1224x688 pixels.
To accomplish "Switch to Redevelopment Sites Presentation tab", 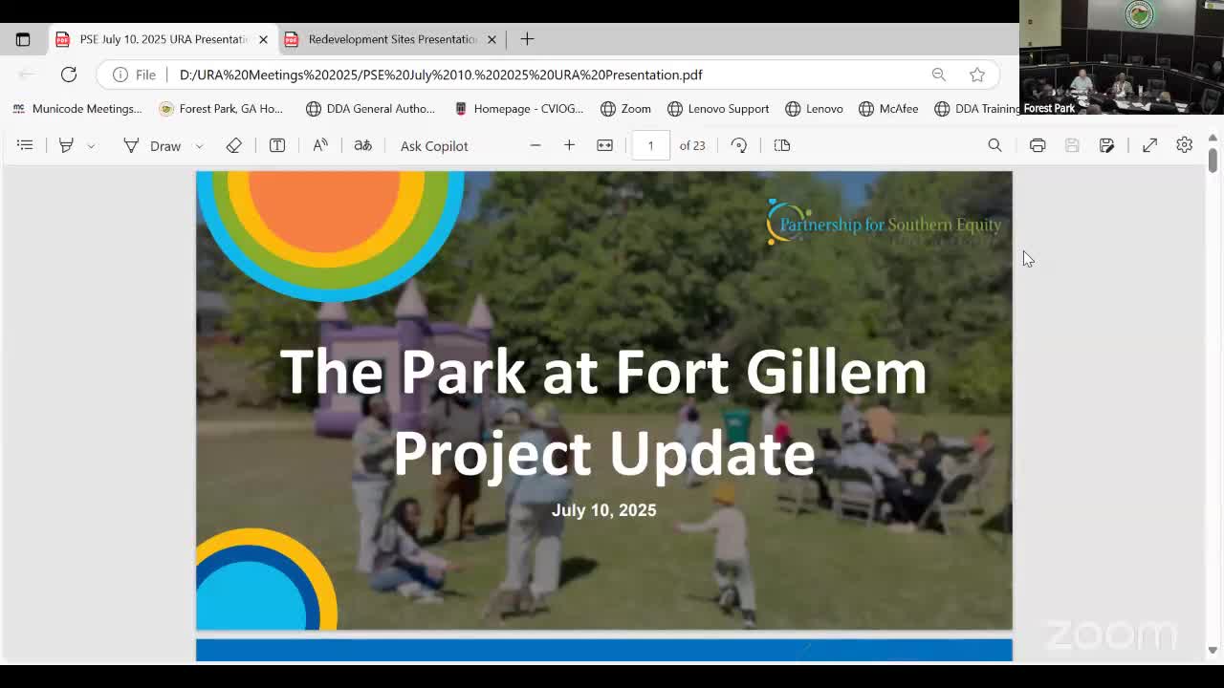I will pos(392,39).
